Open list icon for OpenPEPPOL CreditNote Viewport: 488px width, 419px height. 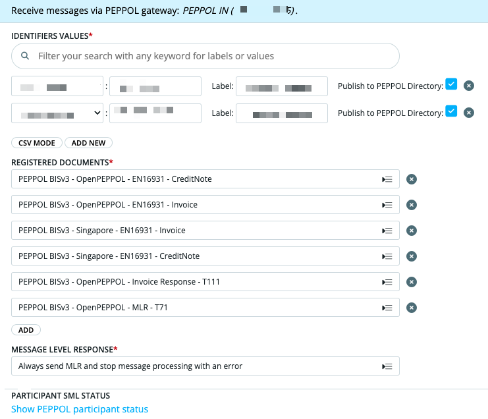[x=387, y=179]
